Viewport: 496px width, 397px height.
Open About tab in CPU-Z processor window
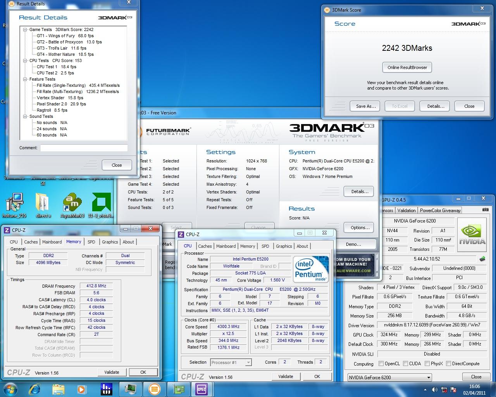click(x=302, y=246)
